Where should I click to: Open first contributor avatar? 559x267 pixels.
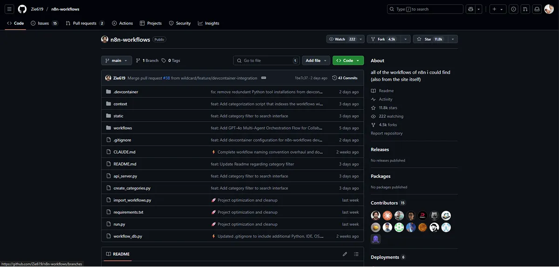coord(375,215)
